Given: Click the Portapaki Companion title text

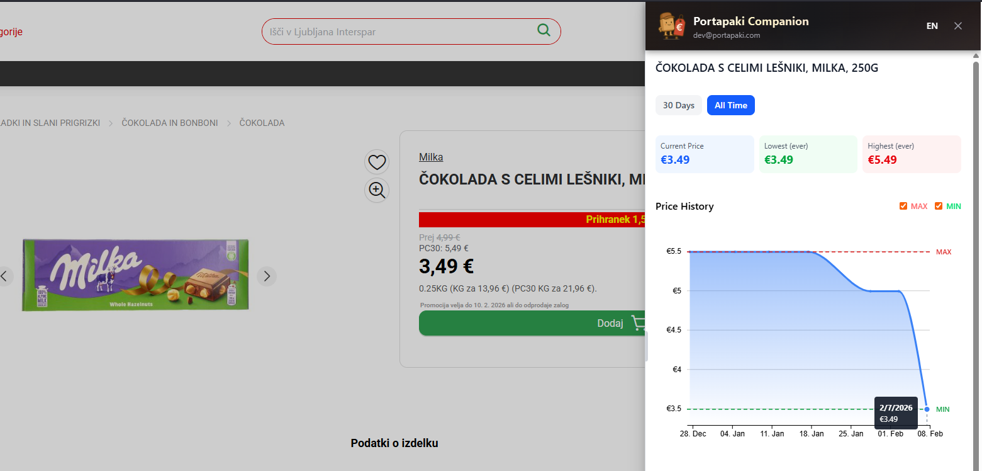Looking at the screenshot, I should (x=751, y=21).
